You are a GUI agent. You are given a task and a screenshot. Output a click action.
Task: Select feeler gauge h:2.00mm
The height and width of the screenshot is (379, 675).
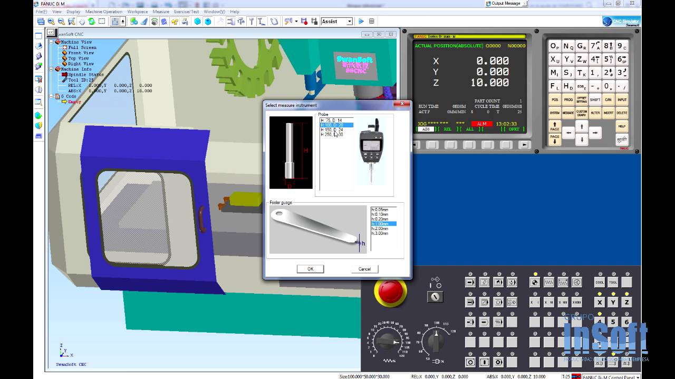pos(383,228)
